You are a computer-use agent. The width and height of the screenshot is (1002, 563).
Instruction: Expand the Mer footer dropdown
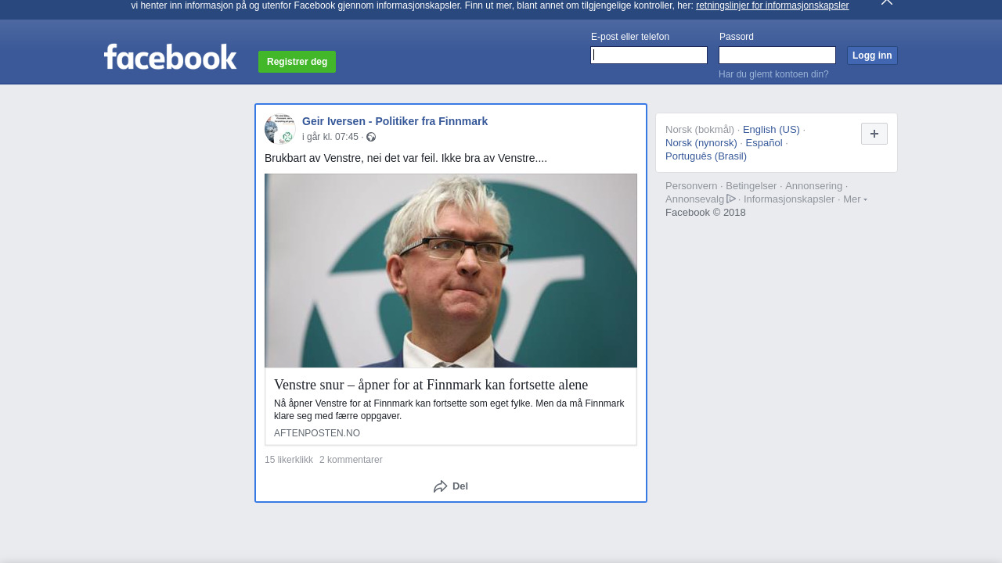coord(855,199)
